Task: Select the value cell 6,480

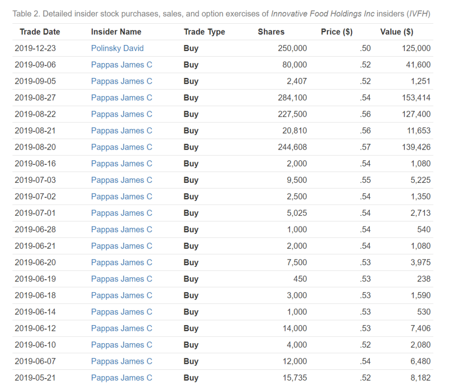Action: pos(421,361)
